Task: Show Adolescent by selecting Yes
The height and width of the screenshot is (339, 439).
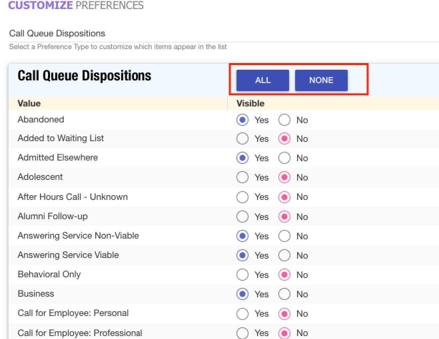Action: point(242,177)
